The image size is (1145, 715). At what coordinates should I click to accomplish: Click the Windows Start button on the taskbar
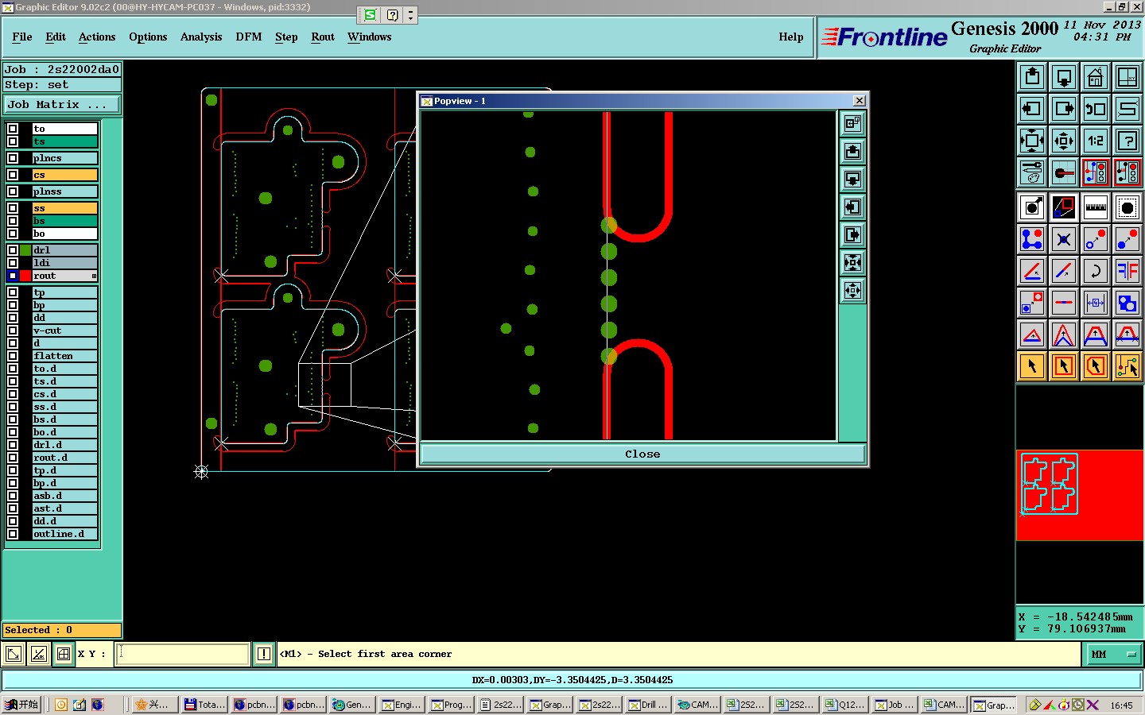click(x=21, y=705)
